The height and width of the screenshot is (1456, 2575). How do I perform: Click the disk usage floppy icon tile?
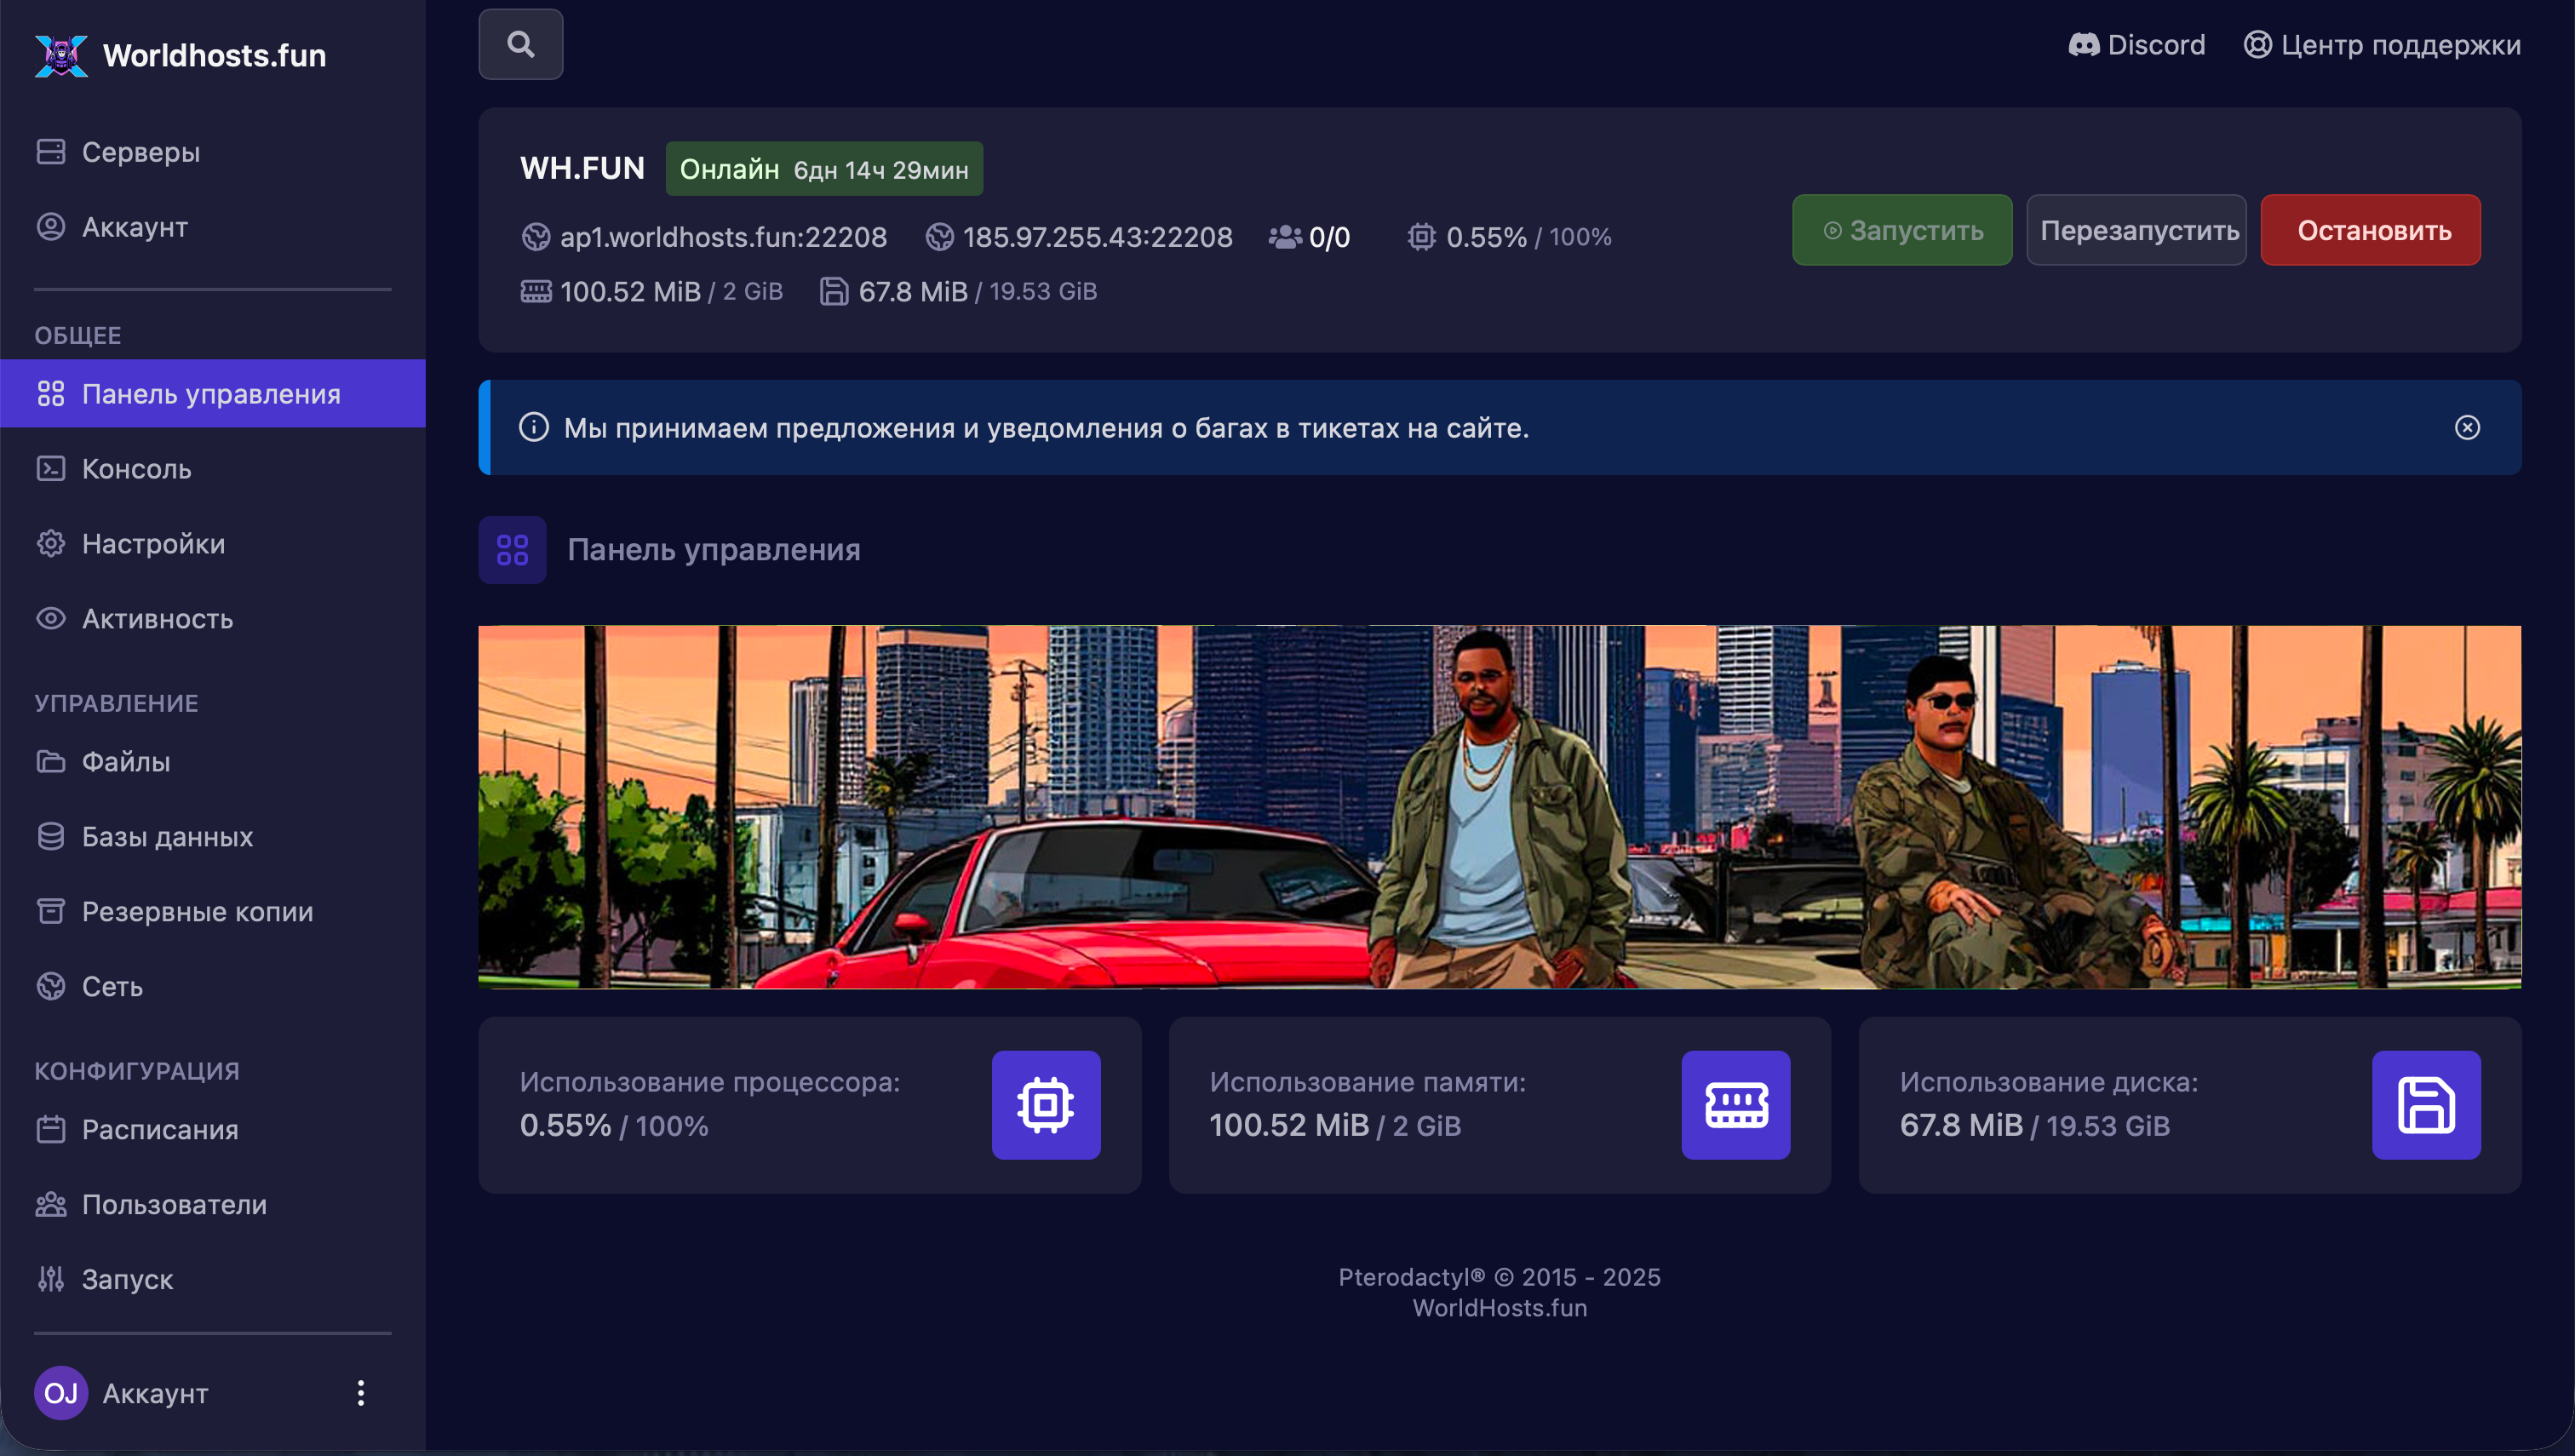tap(2425, 1104)
